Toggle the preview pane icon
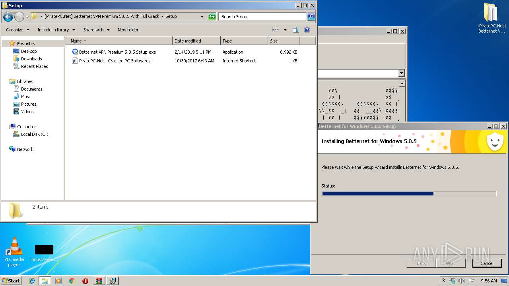The width and height of the screenshot is (509, 286). pyautogui.click(x=296, y=30)
